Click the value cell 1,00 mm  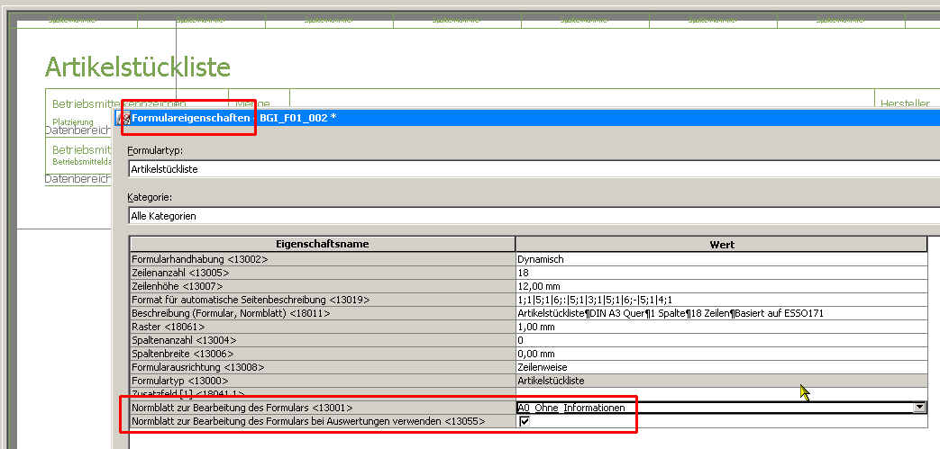pyautogui.click(x=722, y=327)
